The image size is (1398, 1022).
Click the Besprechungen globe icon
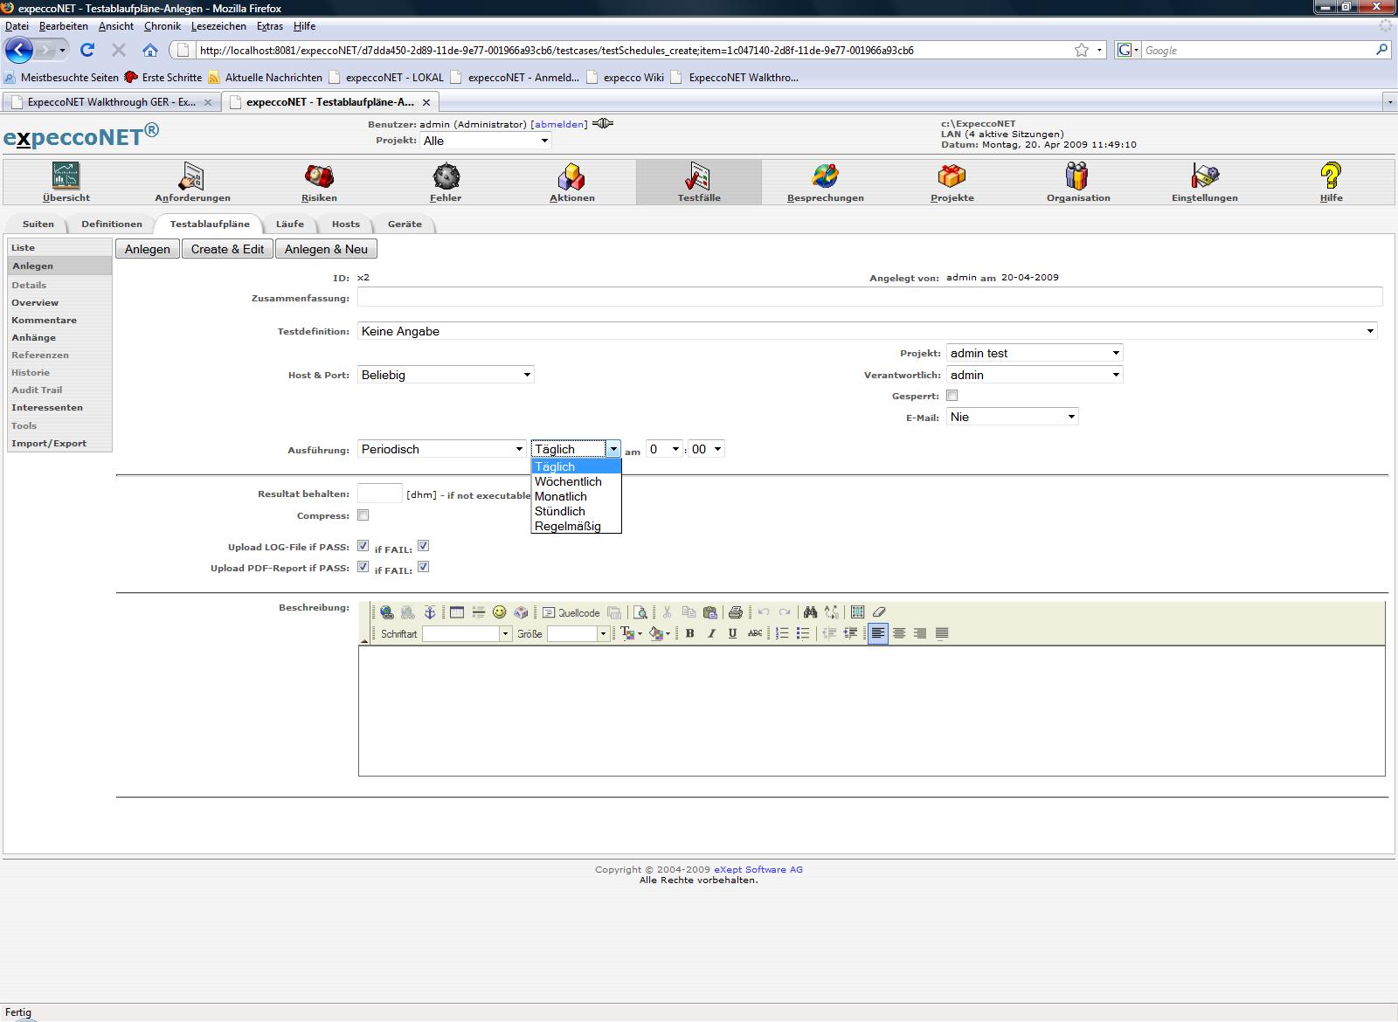[825, 177]
